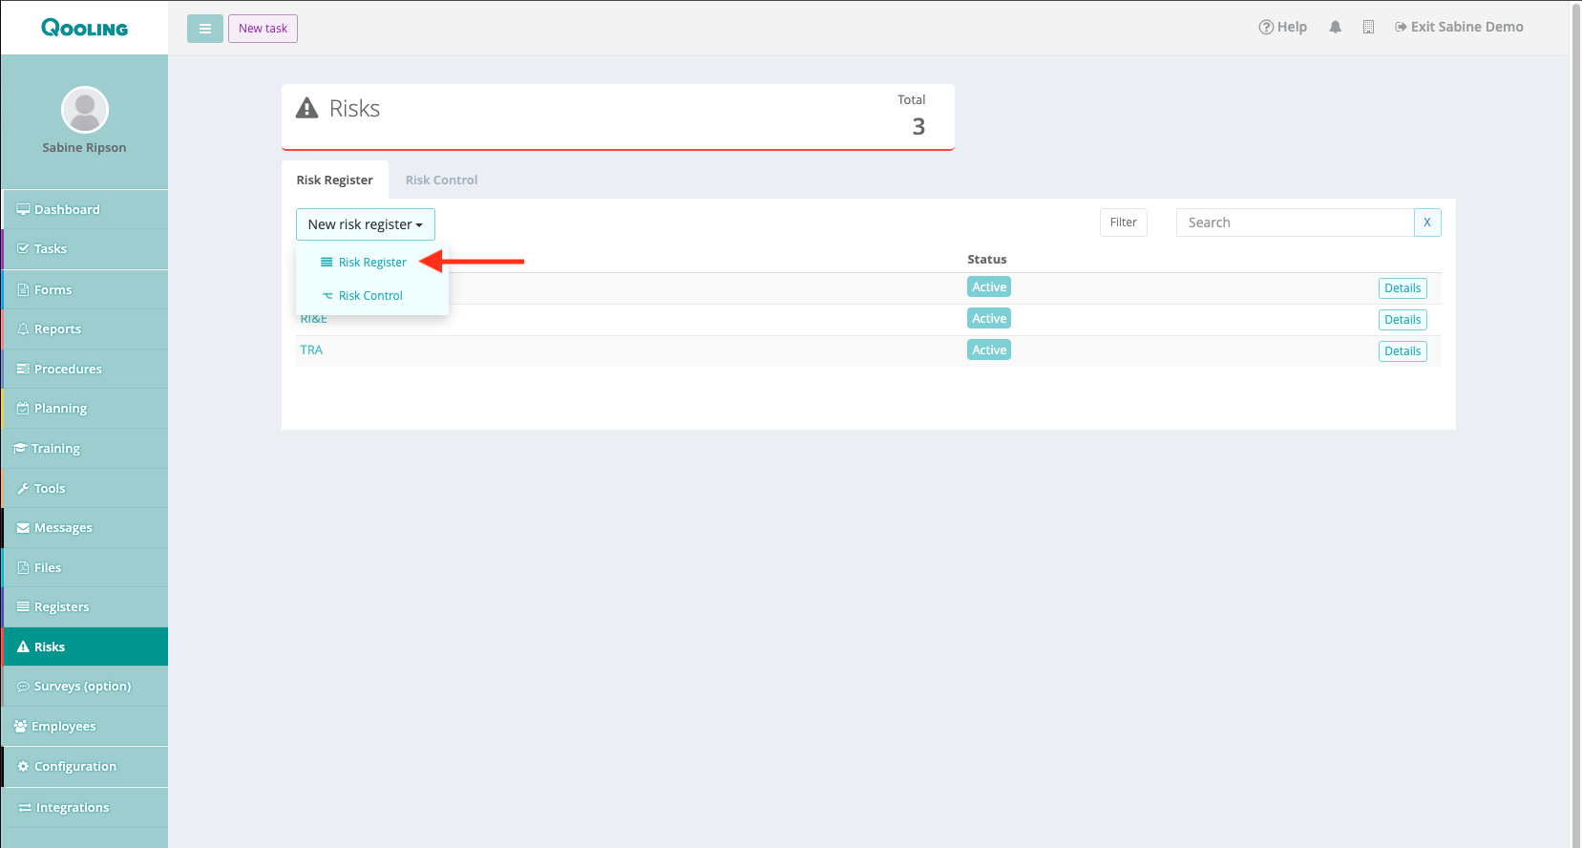Click the Total count 3
This screenshot has width=1582, height=848.
[918, 126]
